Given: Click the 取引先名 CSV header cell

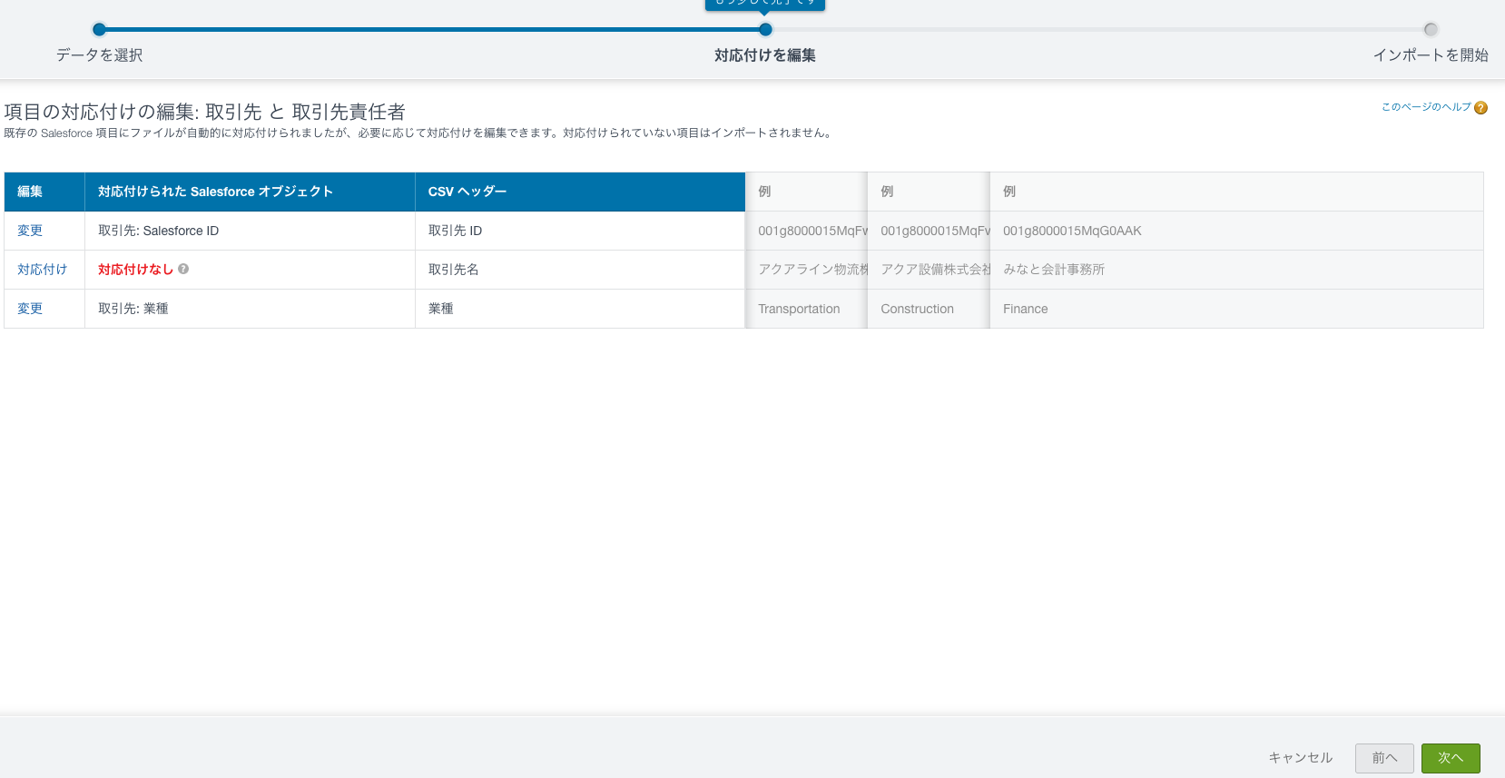Looking at the screenshot, I should pyautogui.click(x=580, y=270).
